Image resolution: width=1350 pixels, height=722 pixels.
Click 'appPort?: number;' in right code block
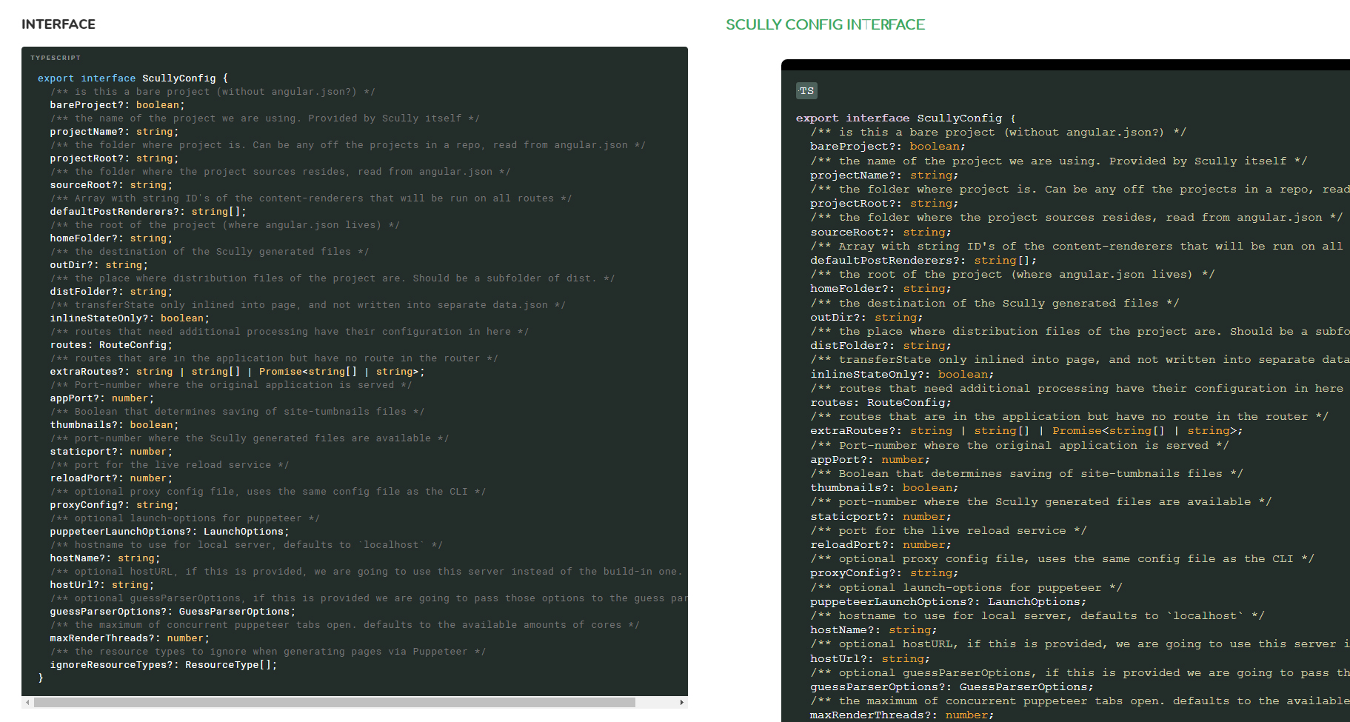pos(870,460)
